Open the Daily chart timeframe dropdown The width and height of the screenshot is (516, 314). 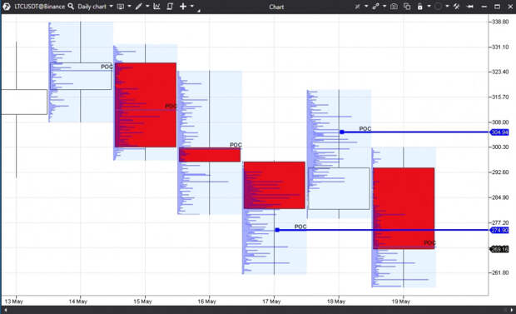tap(95, 7)
